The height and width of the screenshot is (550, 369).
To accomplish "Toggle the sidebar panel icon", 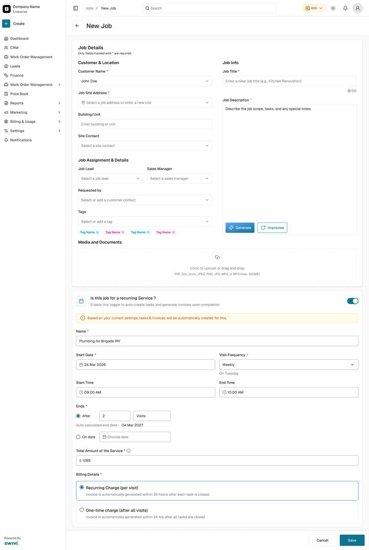I will click(75, 8).
